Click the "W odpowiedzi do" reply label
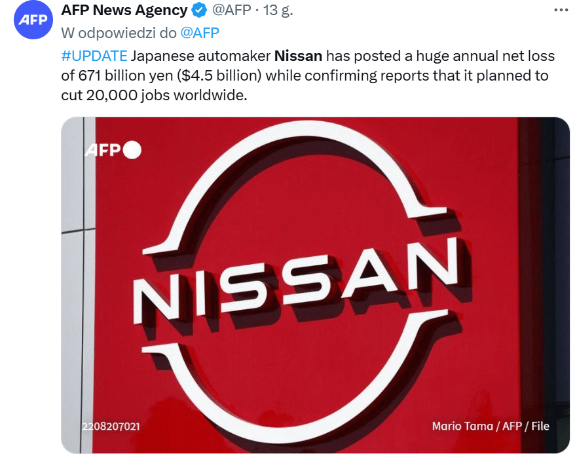The height and width of the screenshot is (456, 577). 119,33
